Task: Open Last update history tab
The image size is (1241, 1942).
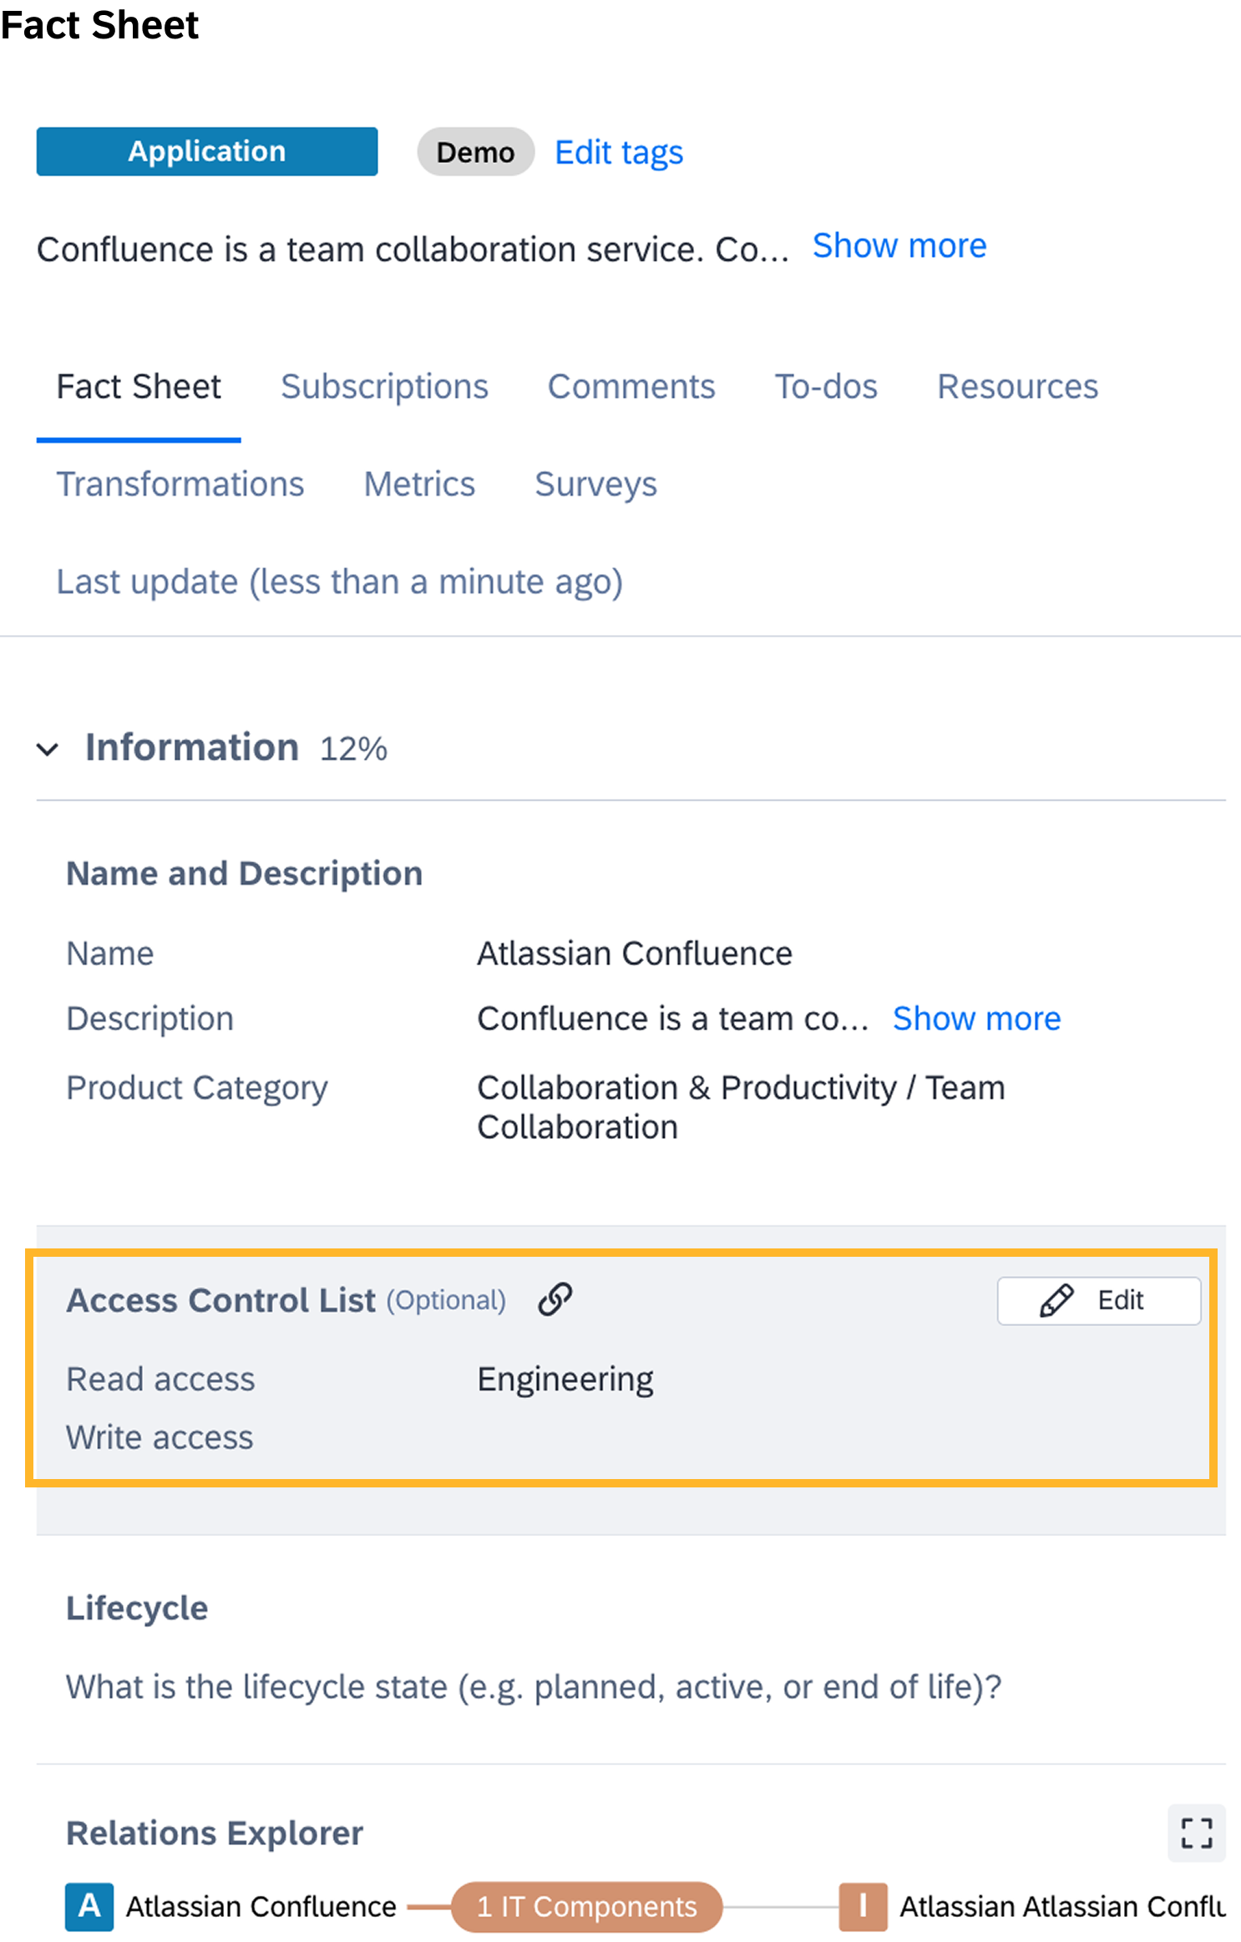Action: [x=339, y=582]
